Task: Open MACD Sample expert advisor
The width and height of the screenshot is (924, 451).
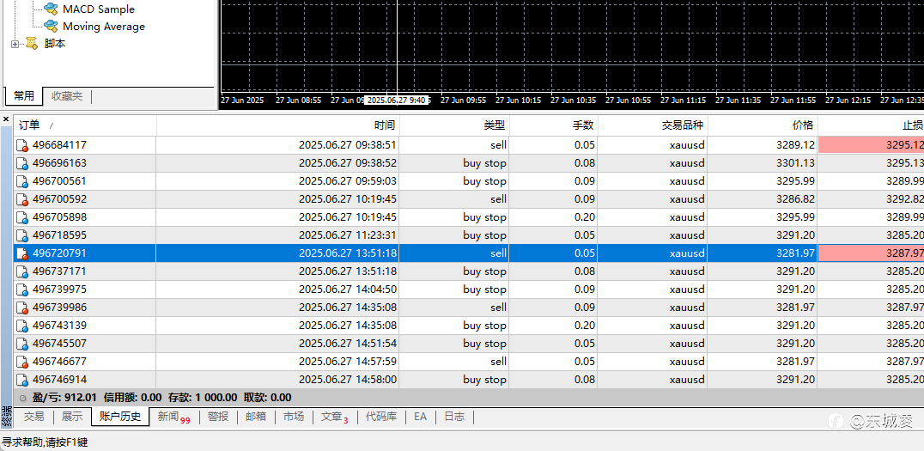Action: click(x=98, y=9)
